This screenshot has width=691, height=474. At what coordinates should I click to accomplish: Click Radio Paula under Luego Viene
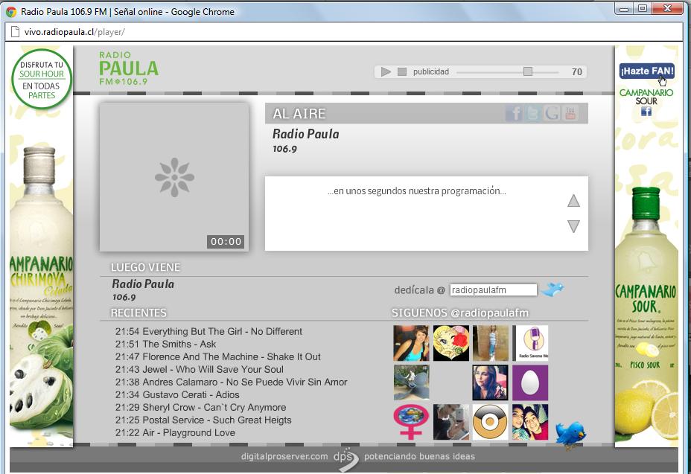tap(143, 284)
